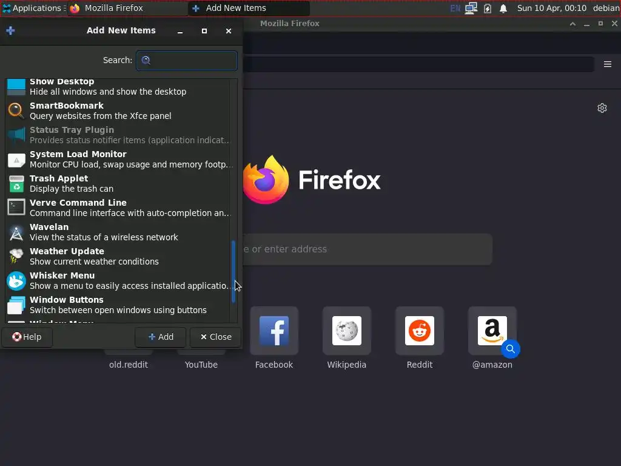
Task: Switch to Mozilla Firefox in the taskbar
Action: [x=127, y=8]
